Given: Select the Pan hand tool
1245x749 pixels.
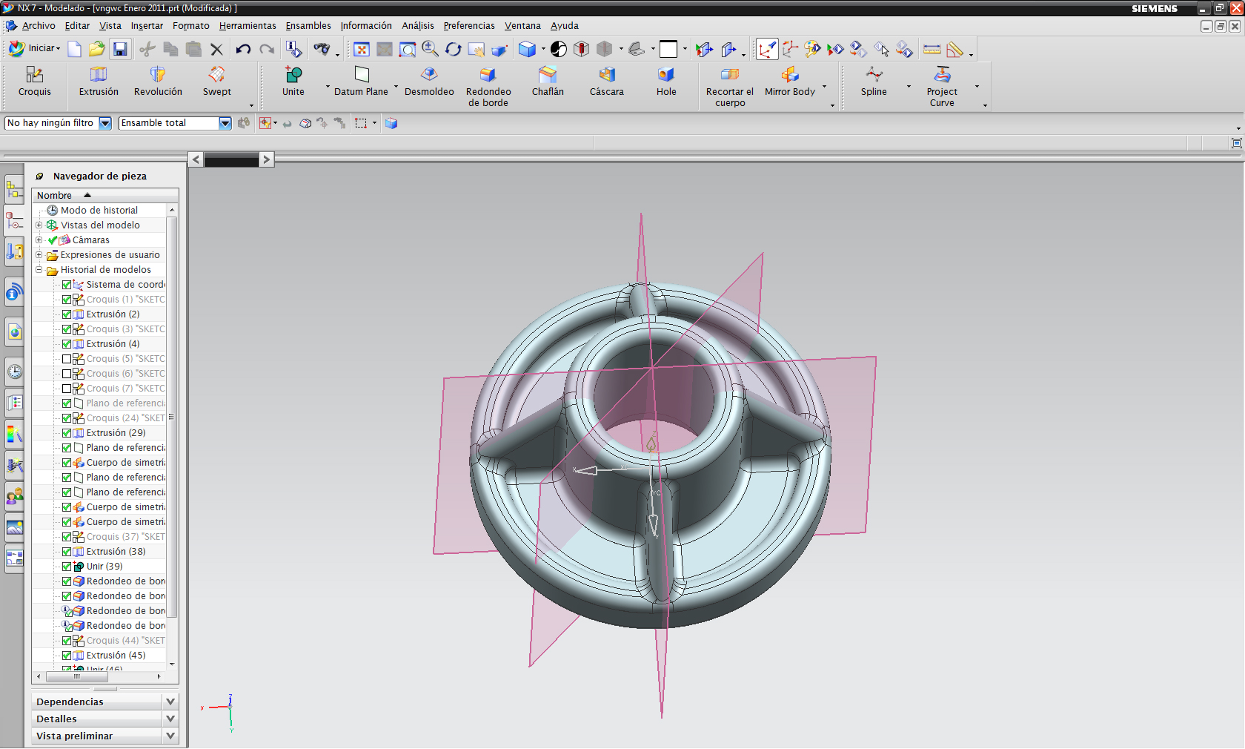Looking at the screenshot, I should pos(476,49).
